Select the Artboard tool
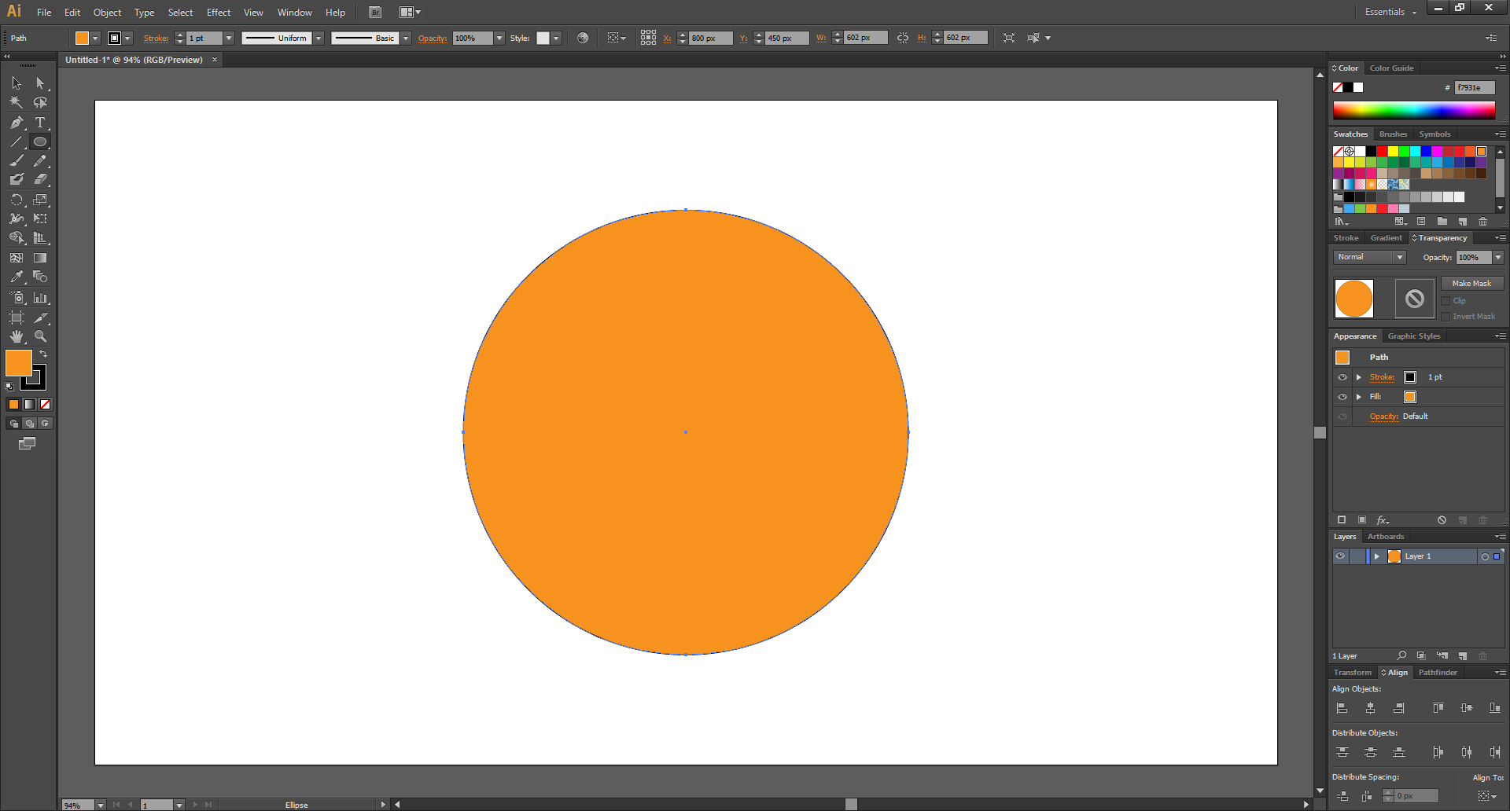Image resolution: width=1510 pixels, height=811 pixels. [17, 317]
